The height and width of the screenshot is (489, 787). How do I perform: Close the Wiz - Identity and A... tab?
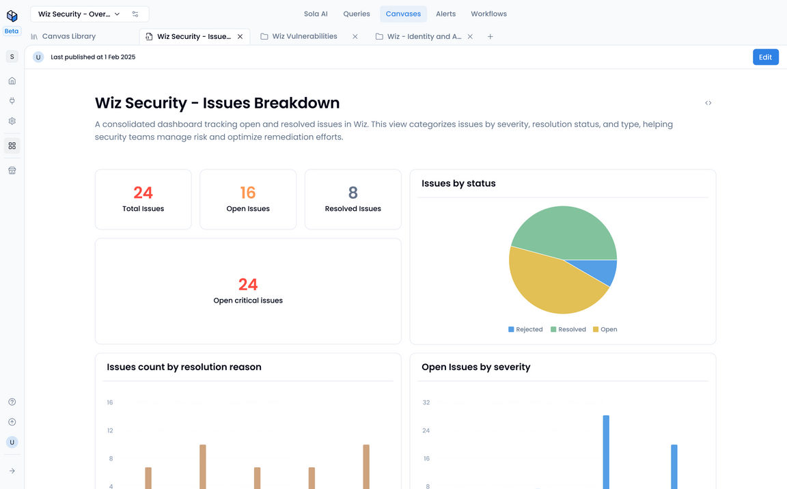coord(470,37)
